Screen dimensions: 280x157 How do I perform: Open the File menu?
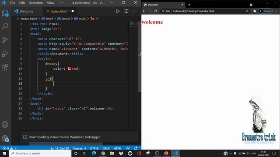pos(12,3)
